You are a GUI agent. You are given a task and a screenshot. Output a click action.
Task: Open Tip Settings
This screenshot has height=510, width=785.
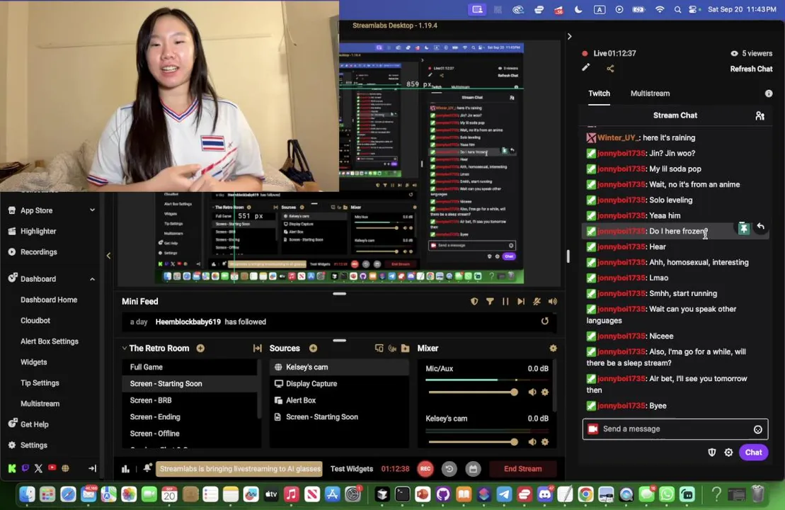tap(40, 382)
